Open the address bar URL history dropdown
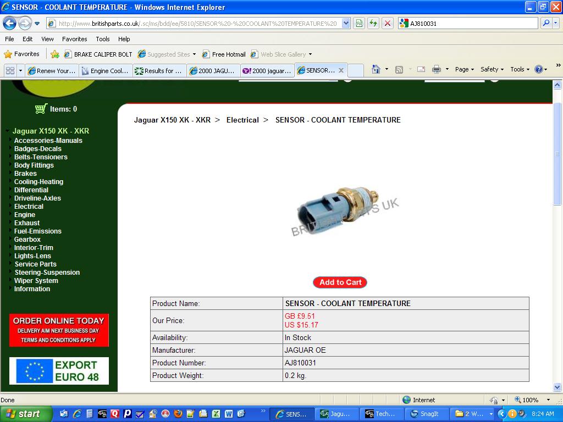Image resolution: width=563 pixels, height=422 pixels. pos(346,24)
